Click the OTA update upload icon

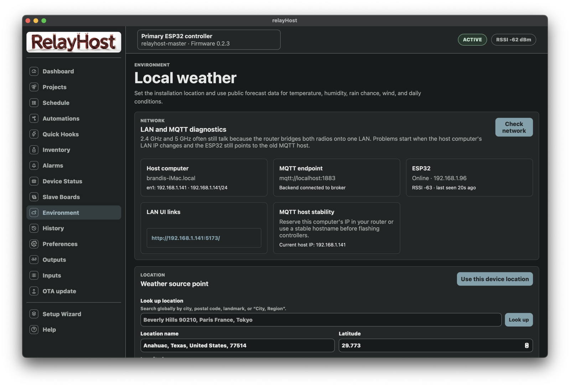34,291
